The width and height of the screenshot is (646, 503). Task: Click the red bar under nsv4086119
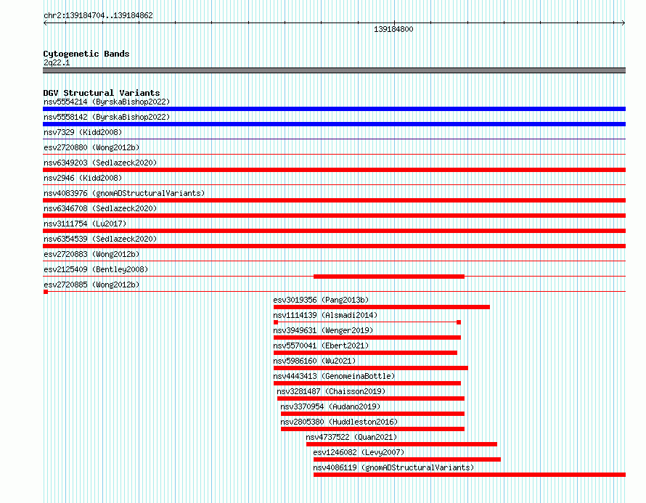click(470, 475)
